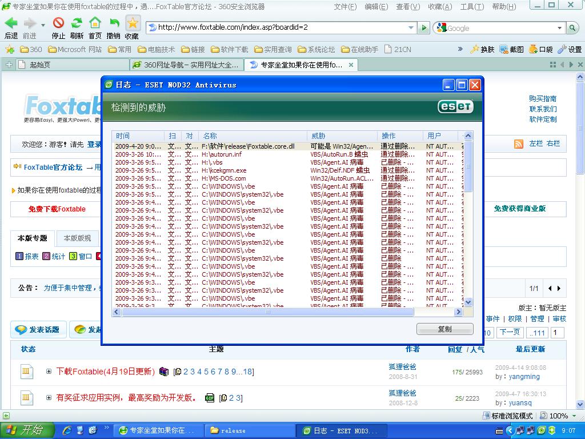Expand the 下载Foxtable topic plus icon

point(49,372)
